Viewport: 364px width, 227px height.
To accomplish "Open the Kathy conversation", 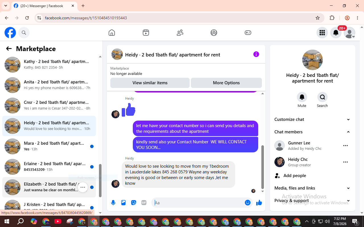I will tap(49, 65).
